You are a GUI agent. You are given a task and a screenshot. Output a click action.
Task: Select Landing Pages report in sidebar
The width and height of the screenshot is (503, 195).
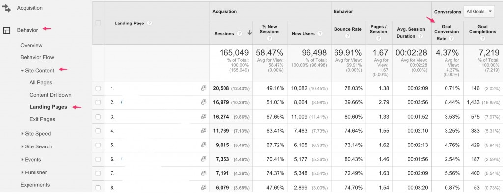point(49,107)
